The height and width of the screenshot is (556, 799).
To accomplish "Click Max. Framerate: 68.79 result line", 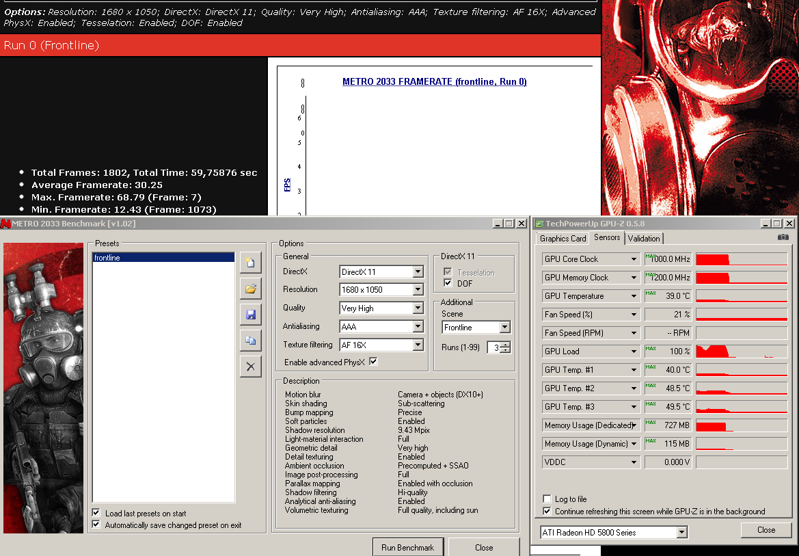I will click(x=116, y=198).
